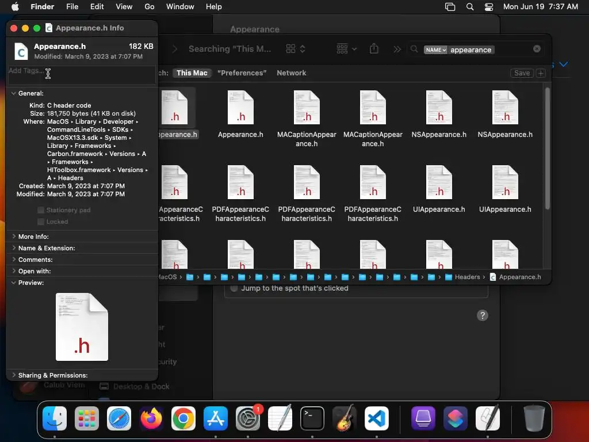
Task: Show more toolbar items with double chevron
Action: (397, 49)
